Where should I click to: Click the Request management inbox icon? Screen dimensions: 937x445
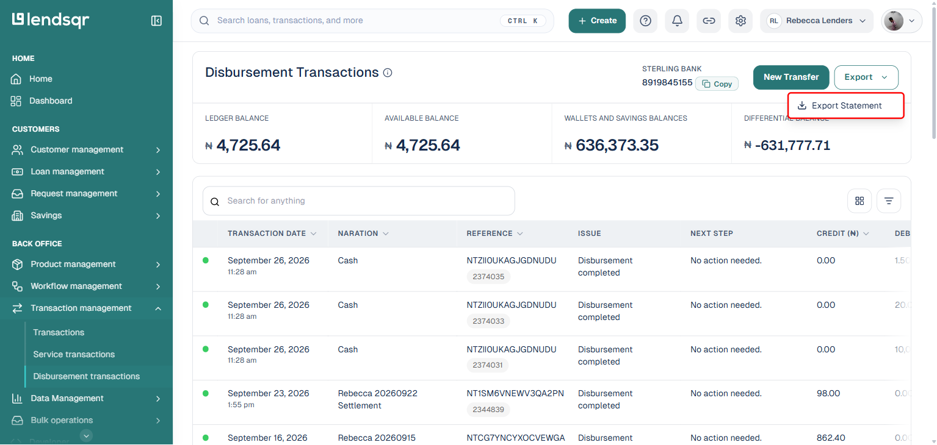pos(18,193)
